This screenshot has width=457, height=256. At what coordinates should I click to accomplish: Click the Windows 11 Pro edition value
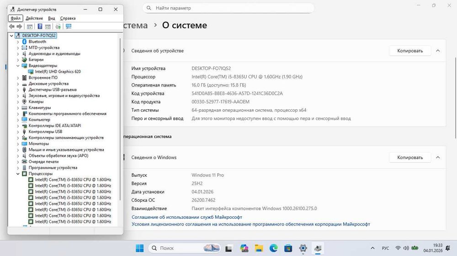point(207,175)
